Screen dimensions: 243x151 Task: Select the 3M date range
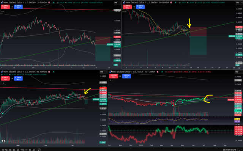point(14,150)
